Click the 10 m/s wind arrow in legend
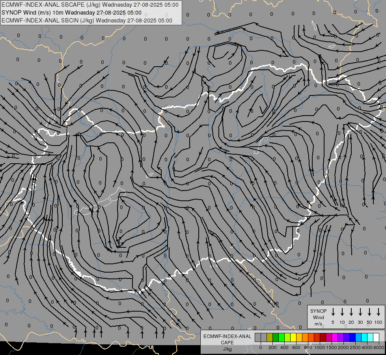 coord(342,312)
